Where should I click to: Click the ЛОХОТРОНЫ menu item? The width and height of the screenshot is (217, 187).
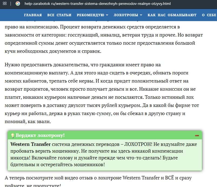126,15
